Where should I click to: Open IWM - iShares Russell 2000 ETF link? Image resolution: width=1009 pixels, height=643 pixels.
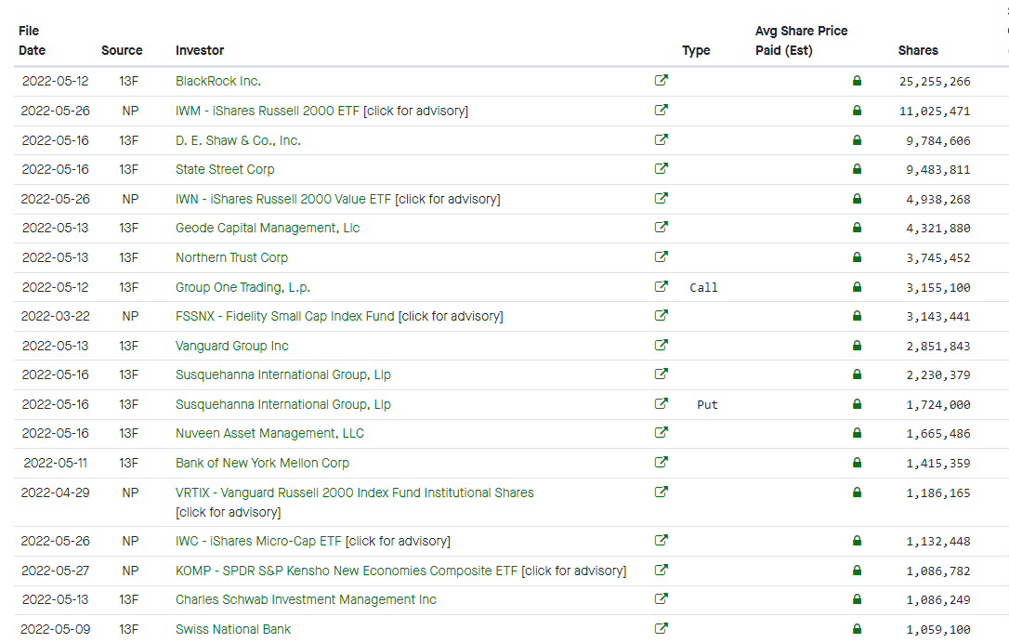pos(267,111)
